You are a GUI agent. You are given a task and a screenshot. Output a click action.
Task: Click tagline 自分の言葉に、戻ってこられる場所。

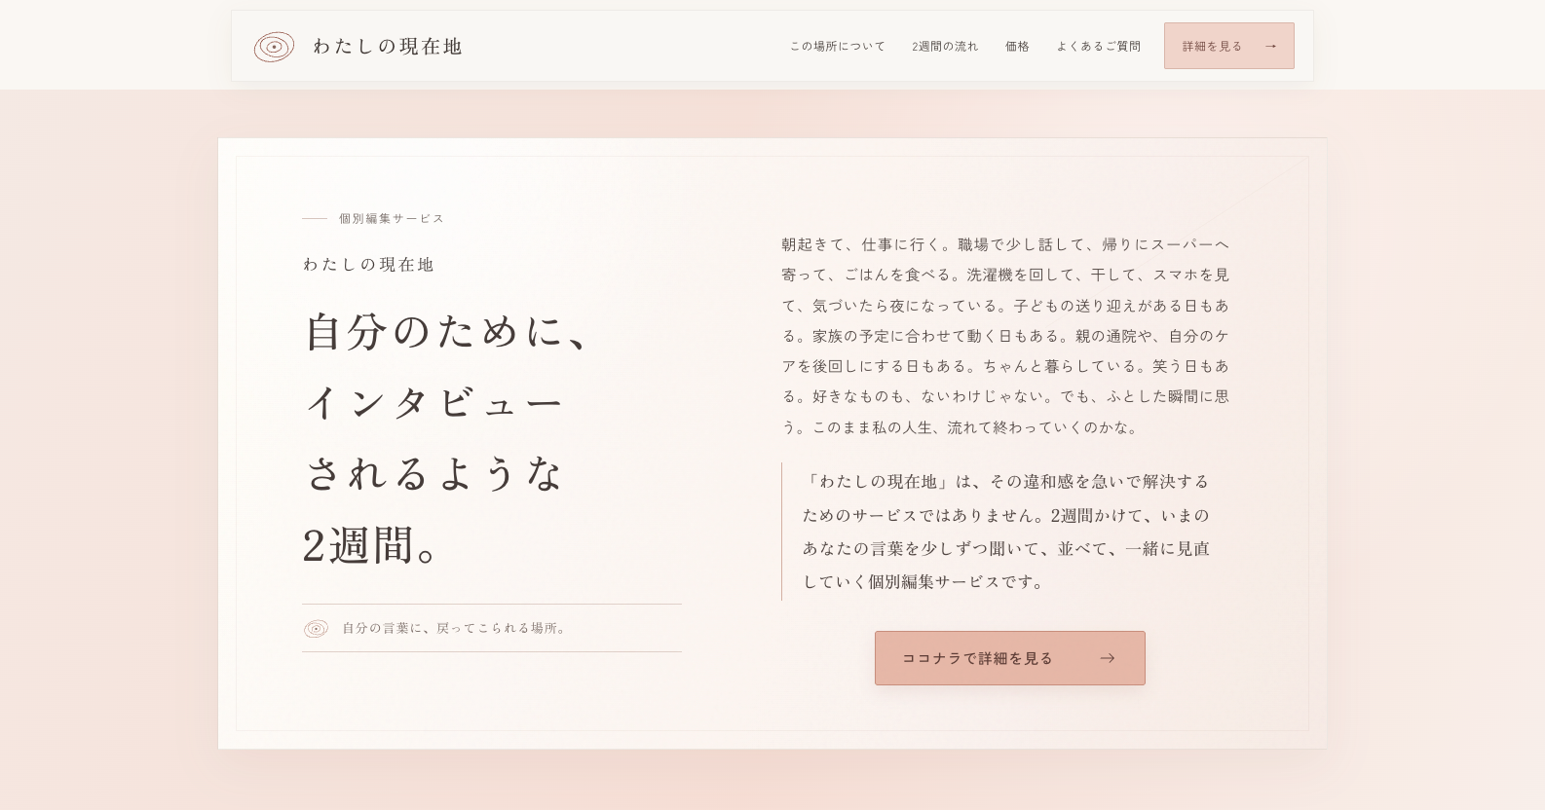[455, 628]
